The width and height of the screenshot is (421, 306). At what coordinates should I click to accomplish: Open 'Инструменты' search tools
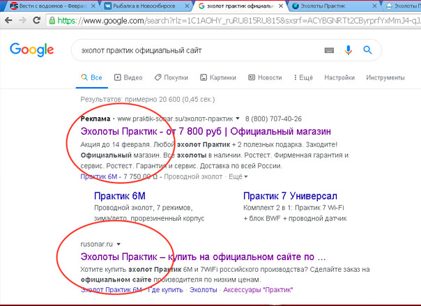coord(385,77)
